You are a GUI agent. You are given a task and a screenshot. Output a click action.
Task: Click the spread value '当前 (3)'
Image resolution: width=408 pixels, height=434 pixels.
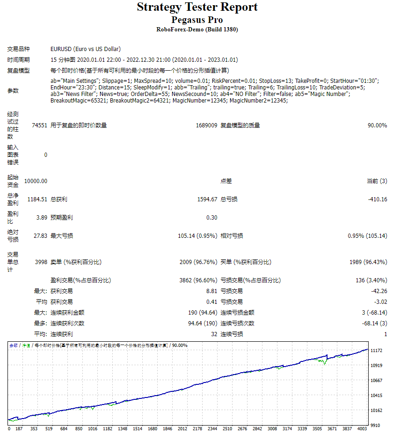click(x=377, y=181)
